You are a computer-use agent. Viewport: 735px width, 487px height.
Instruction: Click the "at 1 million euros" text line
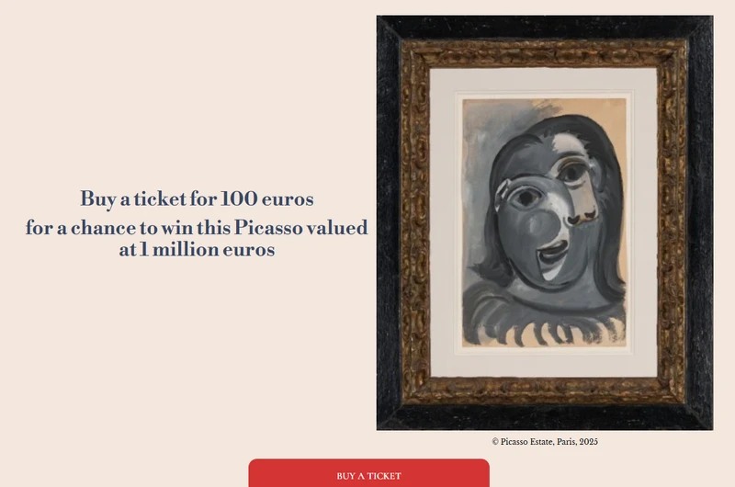point(197,249)
